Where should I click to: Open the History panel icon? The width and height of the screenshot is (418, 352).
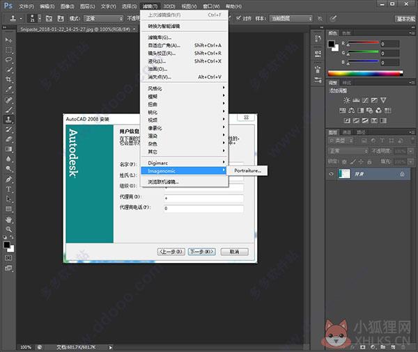(318, 39)
